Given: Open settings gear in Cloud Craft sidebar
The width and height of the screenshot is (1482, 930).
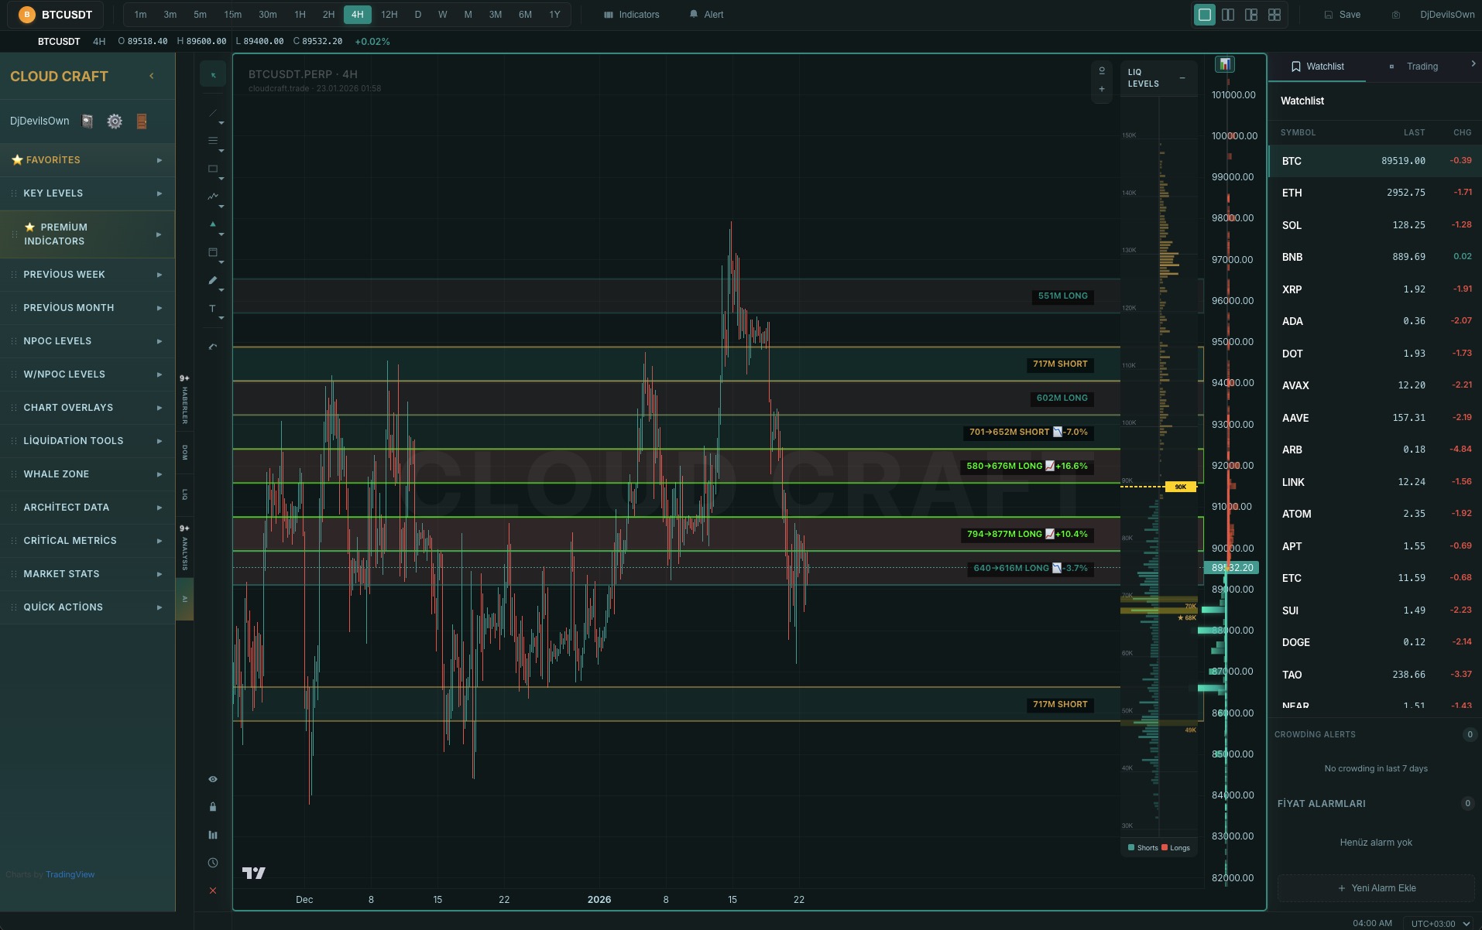Looking at the screenshot, I should pyautogui.click(x=115, y=121).
